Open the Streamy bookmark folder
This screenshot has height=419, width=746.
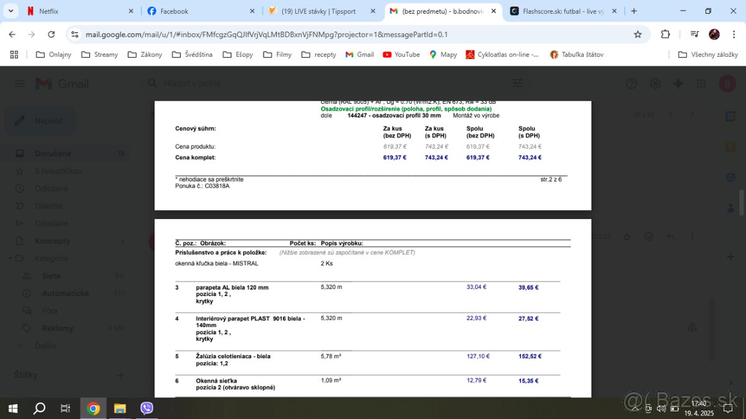pyautogui.click(x=99, y=55)
